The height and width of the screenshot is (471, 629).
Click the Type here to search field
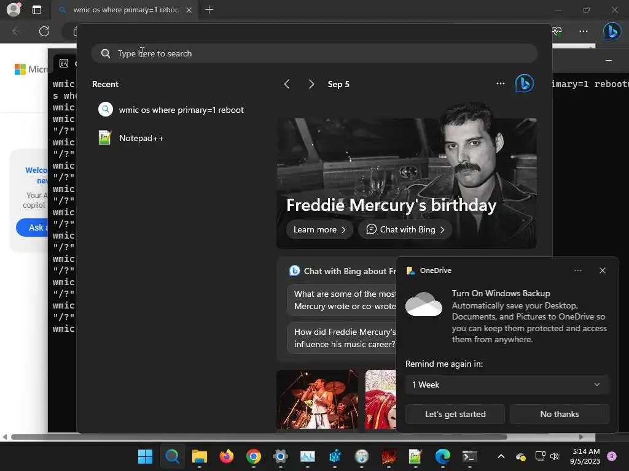[x=314, y=53]
